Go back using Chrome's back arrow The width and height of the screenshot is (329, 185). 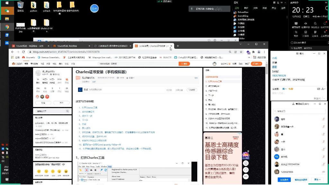(13, 52)
